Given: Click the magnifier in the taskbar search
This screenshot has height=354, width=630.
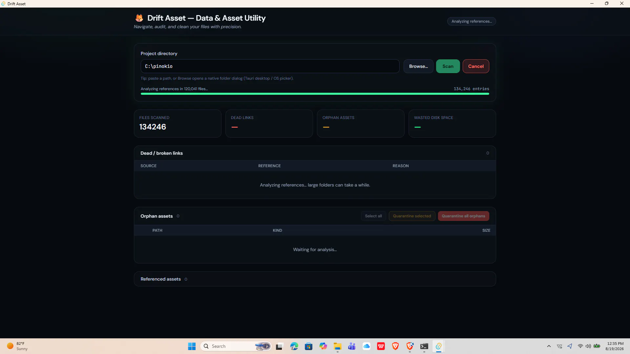Looking at the screenshot, I should 206,346.
